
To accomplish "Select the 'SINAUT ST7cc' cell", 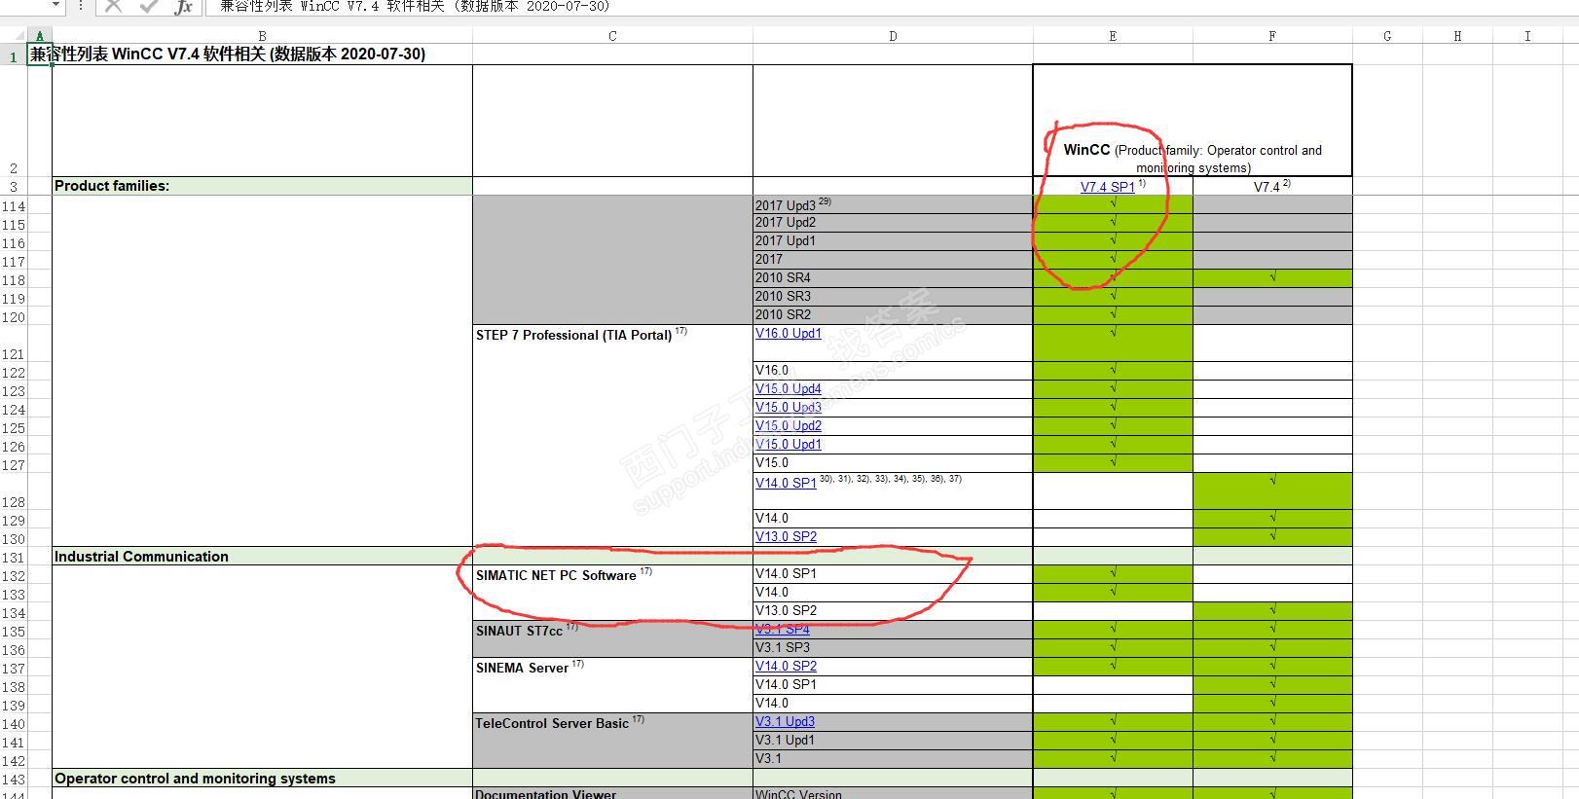I will point(612,639).
